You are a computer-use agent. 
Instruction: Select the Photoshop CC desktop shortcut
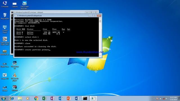(15, 65)
